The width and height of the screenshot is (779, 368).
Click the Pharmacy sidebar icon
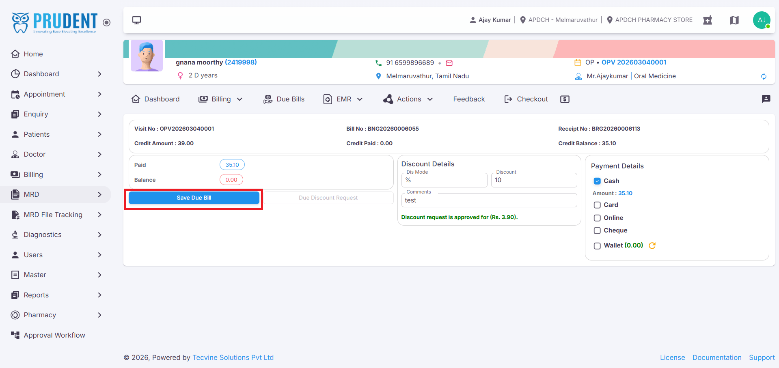tap(15, 315)
